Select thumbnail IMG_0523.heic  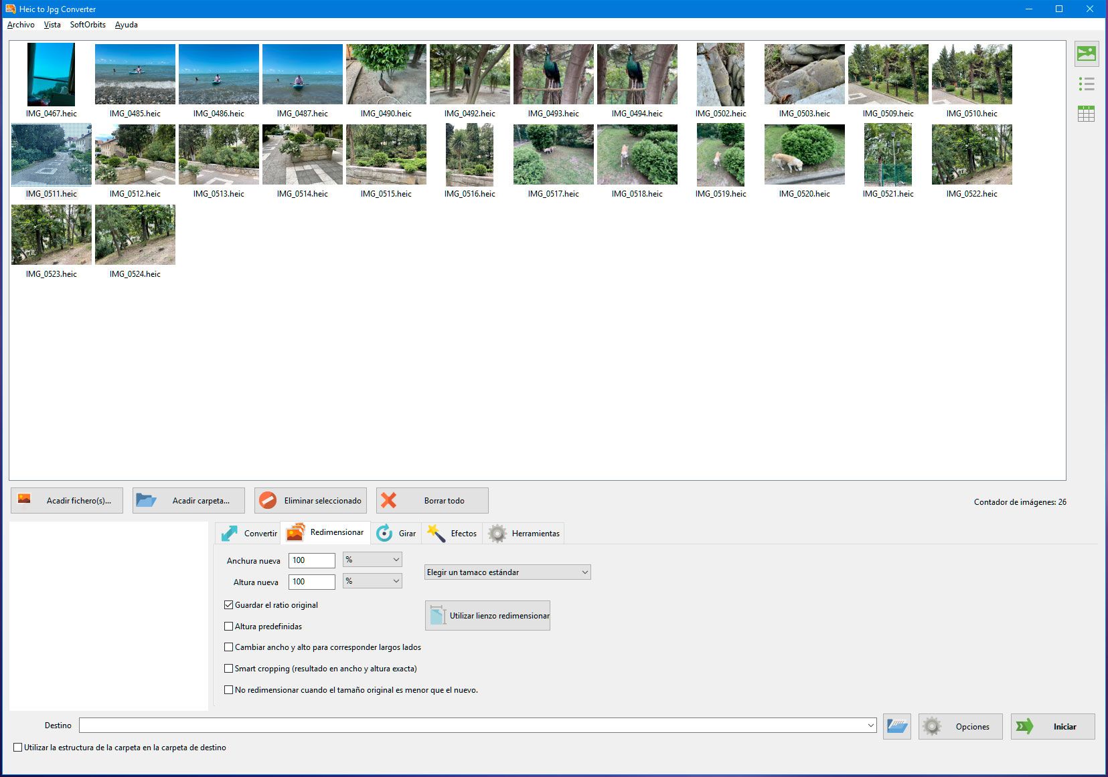coord(52,235)
